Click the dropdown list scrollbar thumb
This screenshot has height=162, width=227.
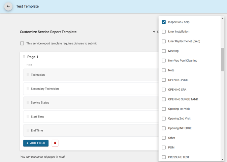pyautogui.click(x=222, y=60)
